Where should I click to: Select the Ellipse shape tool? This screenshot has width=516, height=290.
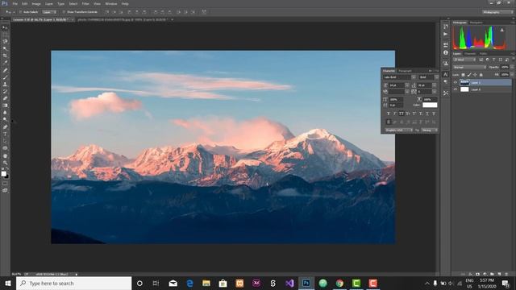5,148
